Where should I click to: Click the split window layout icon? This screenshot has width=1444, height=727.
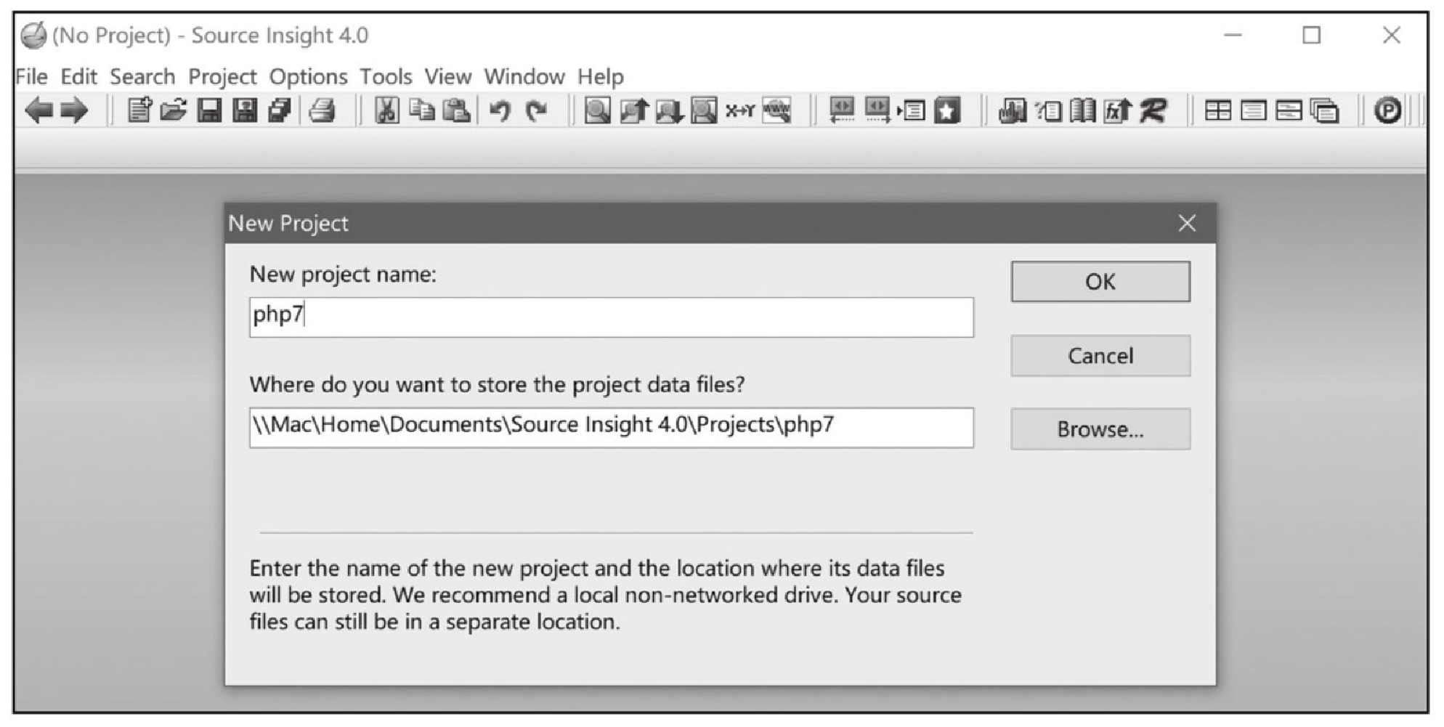1289,110
